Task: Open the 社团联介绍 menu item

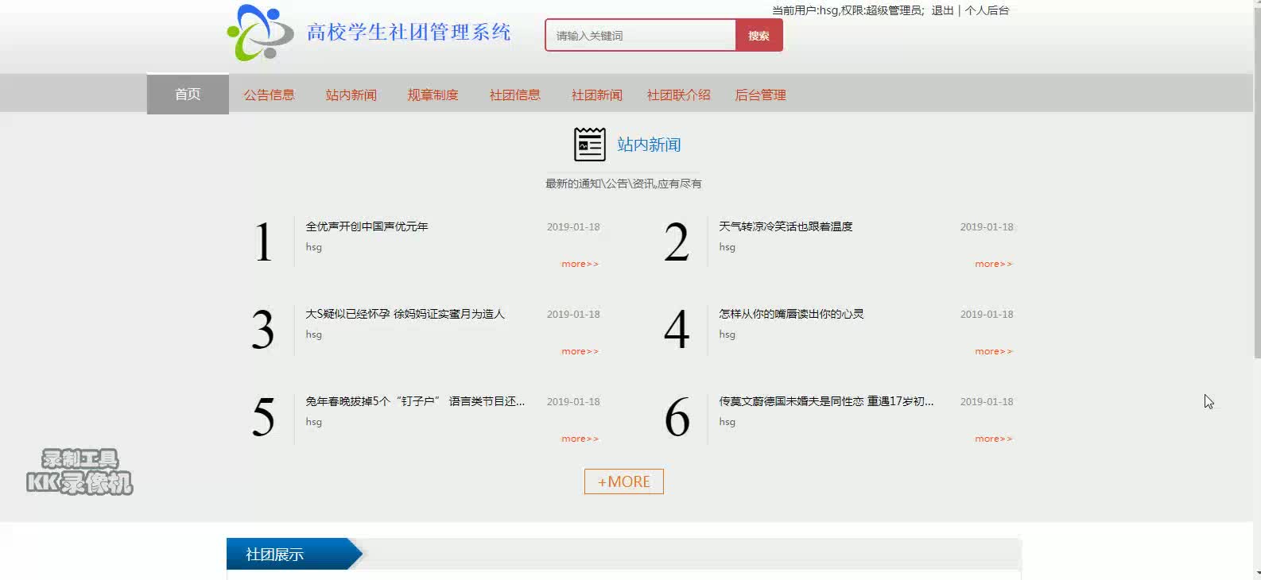Action: 678,95
